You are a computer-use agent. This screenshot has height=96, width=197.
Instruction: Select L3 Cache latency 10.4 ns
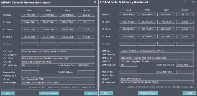(x=185, y=36)
